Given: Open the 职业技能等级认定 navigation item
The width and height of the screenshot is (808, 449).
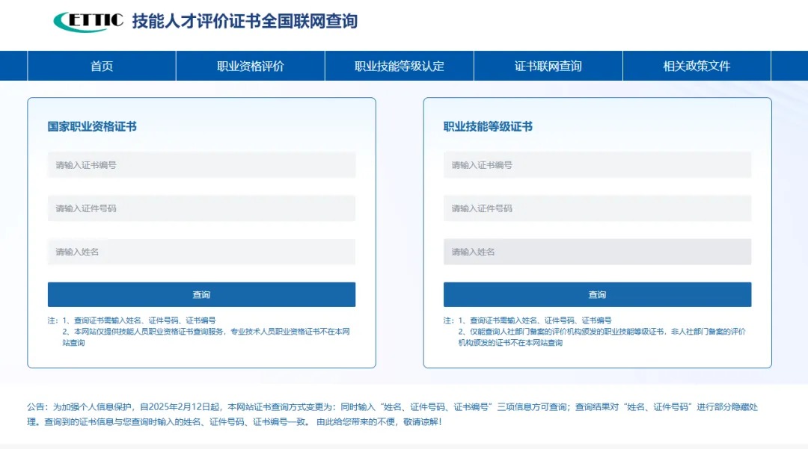Looking at the screenshot, I should tap(399, 66).
